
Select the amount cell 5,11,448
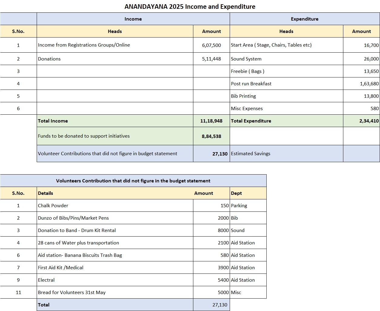click(x=212, y=59)
